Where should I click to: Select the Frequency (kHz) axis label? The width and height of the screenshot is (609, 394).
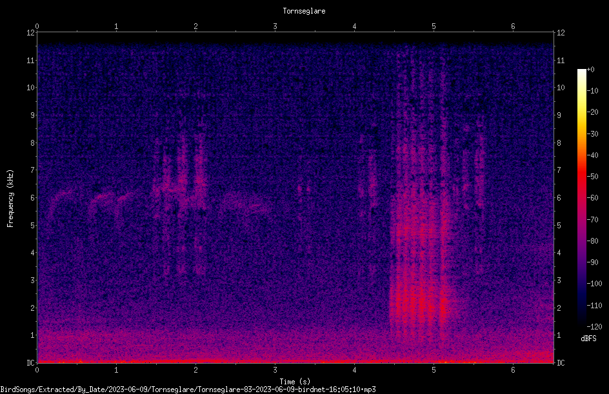[10, 198]
